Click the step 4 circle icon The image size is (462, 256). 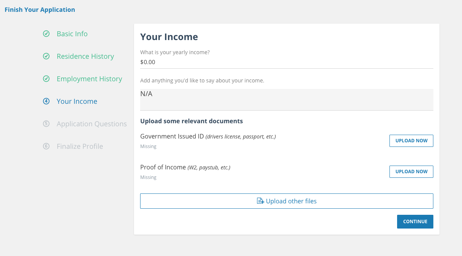[x=46, y=101]
